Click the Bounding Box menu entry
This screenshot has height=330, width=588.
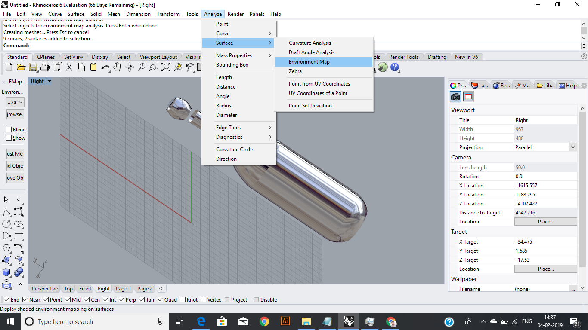(x=239, y=65)
